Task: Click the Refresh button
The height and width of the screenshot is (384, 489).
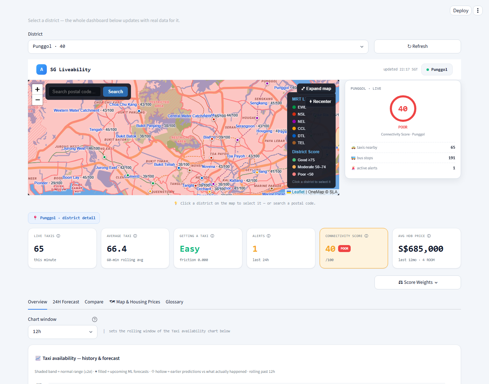Action: [417, 46]
